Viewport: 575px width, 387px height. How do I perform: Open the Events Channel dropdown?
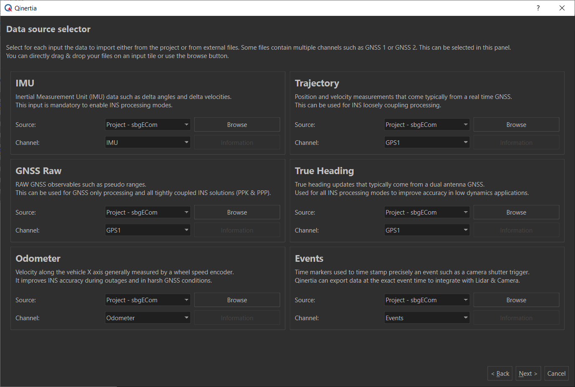pos(427,318)
